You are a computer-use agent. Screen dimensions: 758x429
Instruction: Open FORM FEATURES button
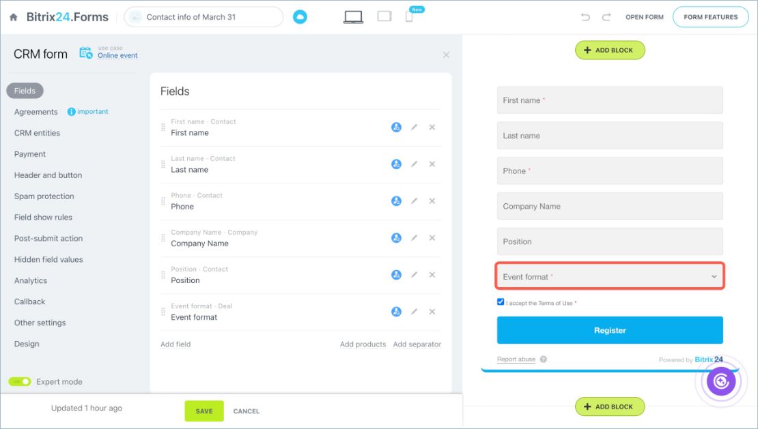711,17
